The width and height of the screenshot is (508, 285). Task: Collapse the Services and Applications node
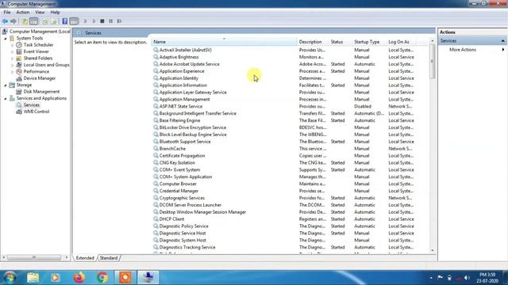click(6, 98)
